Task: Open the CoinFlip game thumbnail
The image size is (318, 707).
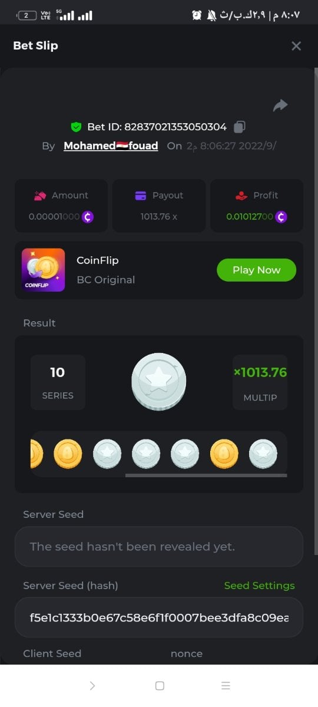Action: tap(44, 270)
